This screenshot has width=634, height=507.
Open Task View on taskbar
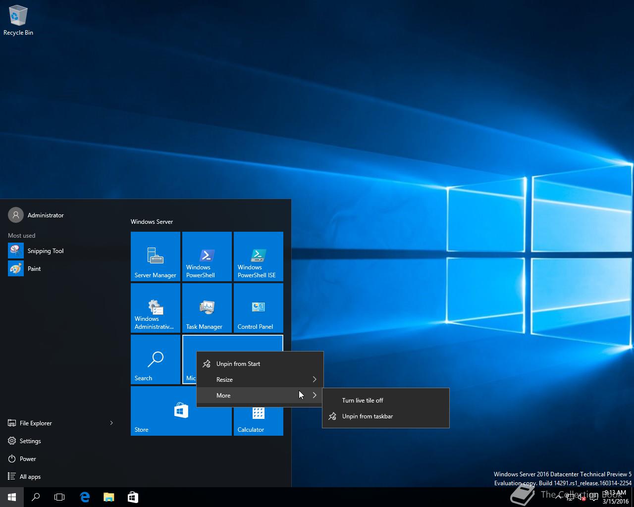click(59, 497)
